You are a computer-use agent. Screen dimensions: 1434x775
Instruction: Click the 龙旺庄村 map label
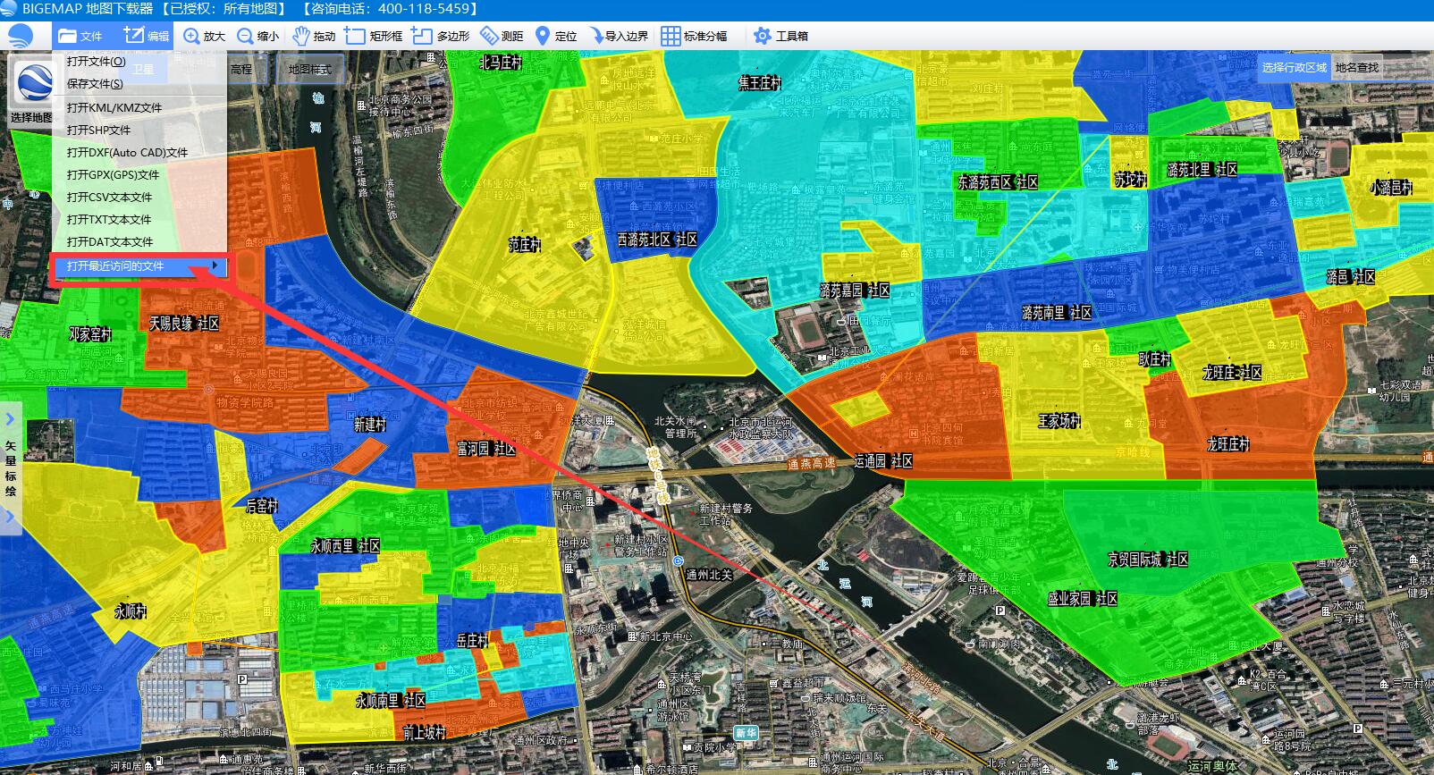(1227, 444)
